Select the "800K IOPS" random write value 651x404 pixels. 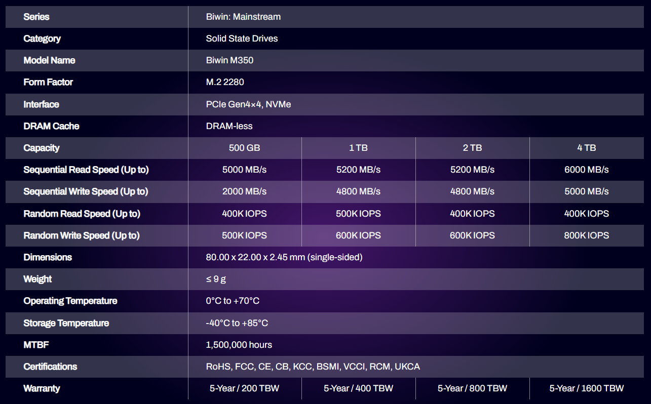[x=587, y=235]
